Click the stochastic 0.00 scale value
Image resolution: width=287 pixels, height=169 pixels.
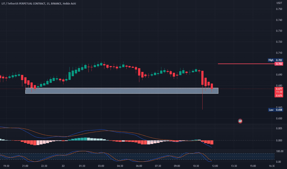(278, 162)
